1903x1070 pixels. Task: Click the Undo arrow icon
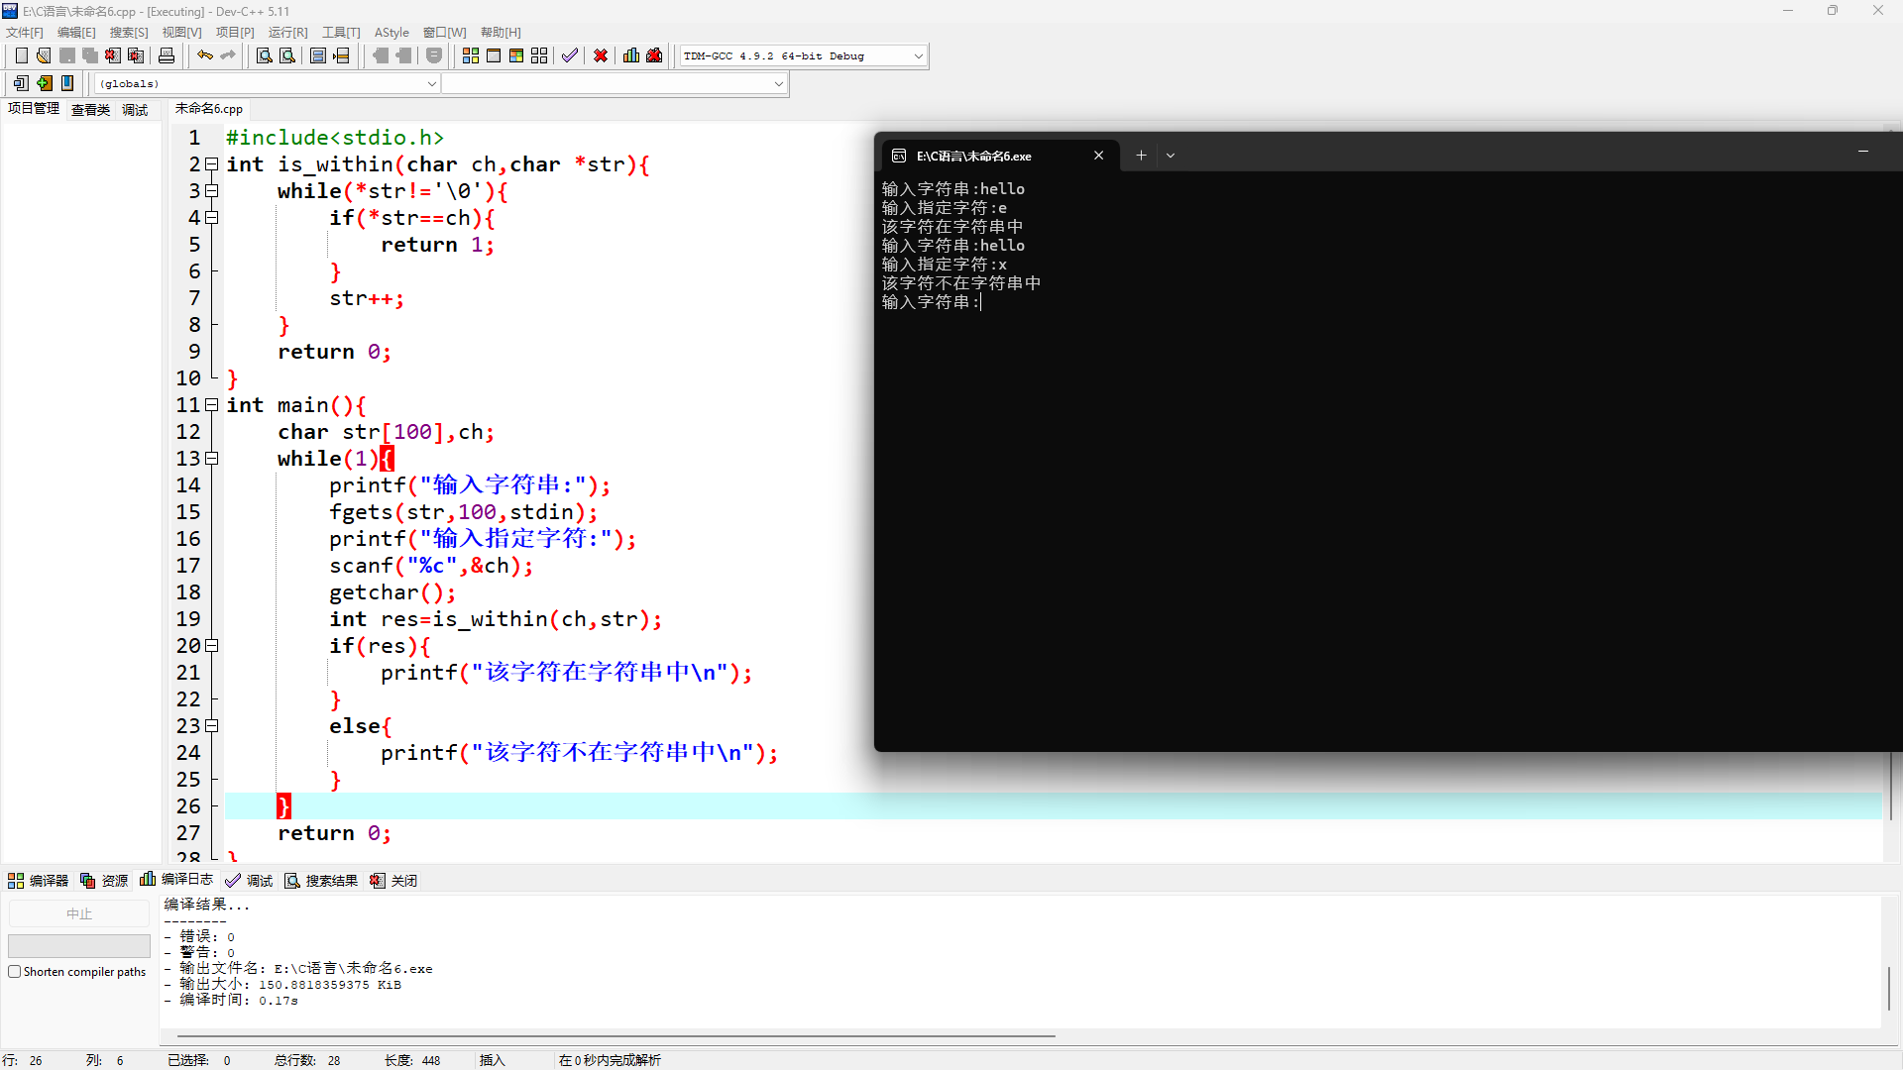tap(204, 56)
